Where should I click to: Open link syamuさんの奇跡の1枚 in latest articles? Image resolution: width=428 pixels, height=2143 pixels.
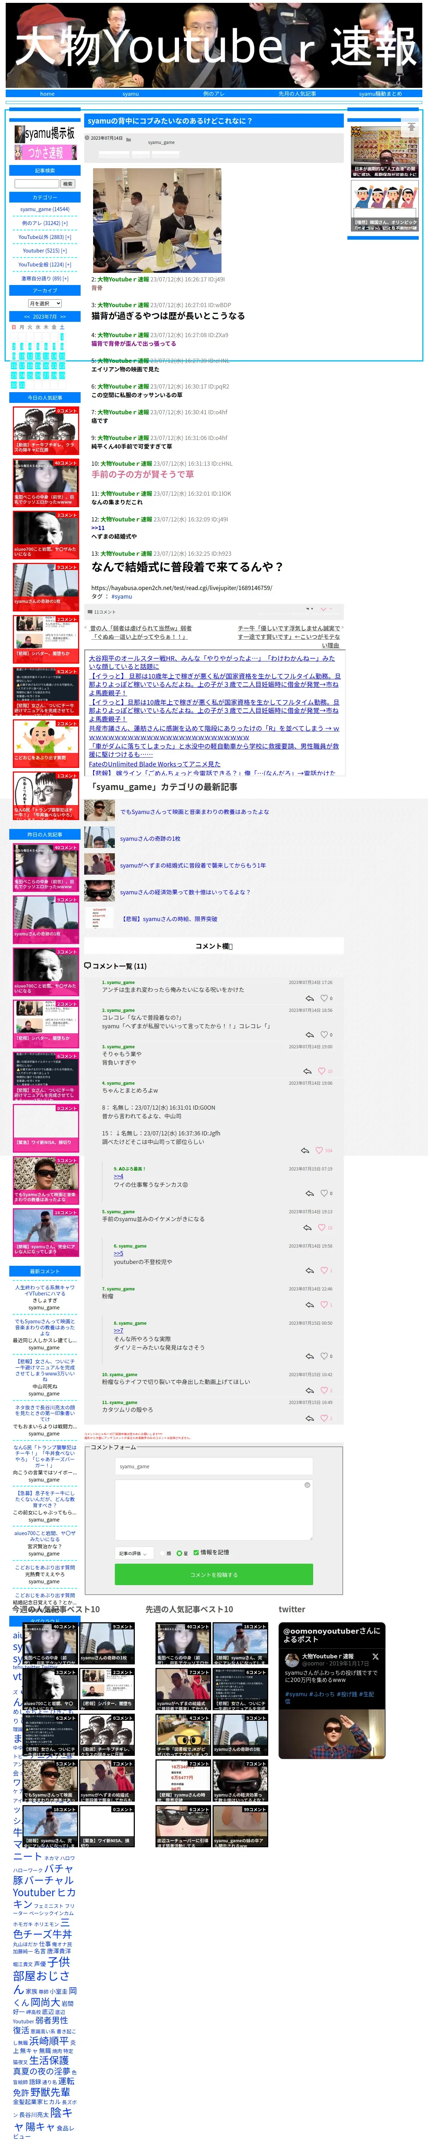pos(151,839)
